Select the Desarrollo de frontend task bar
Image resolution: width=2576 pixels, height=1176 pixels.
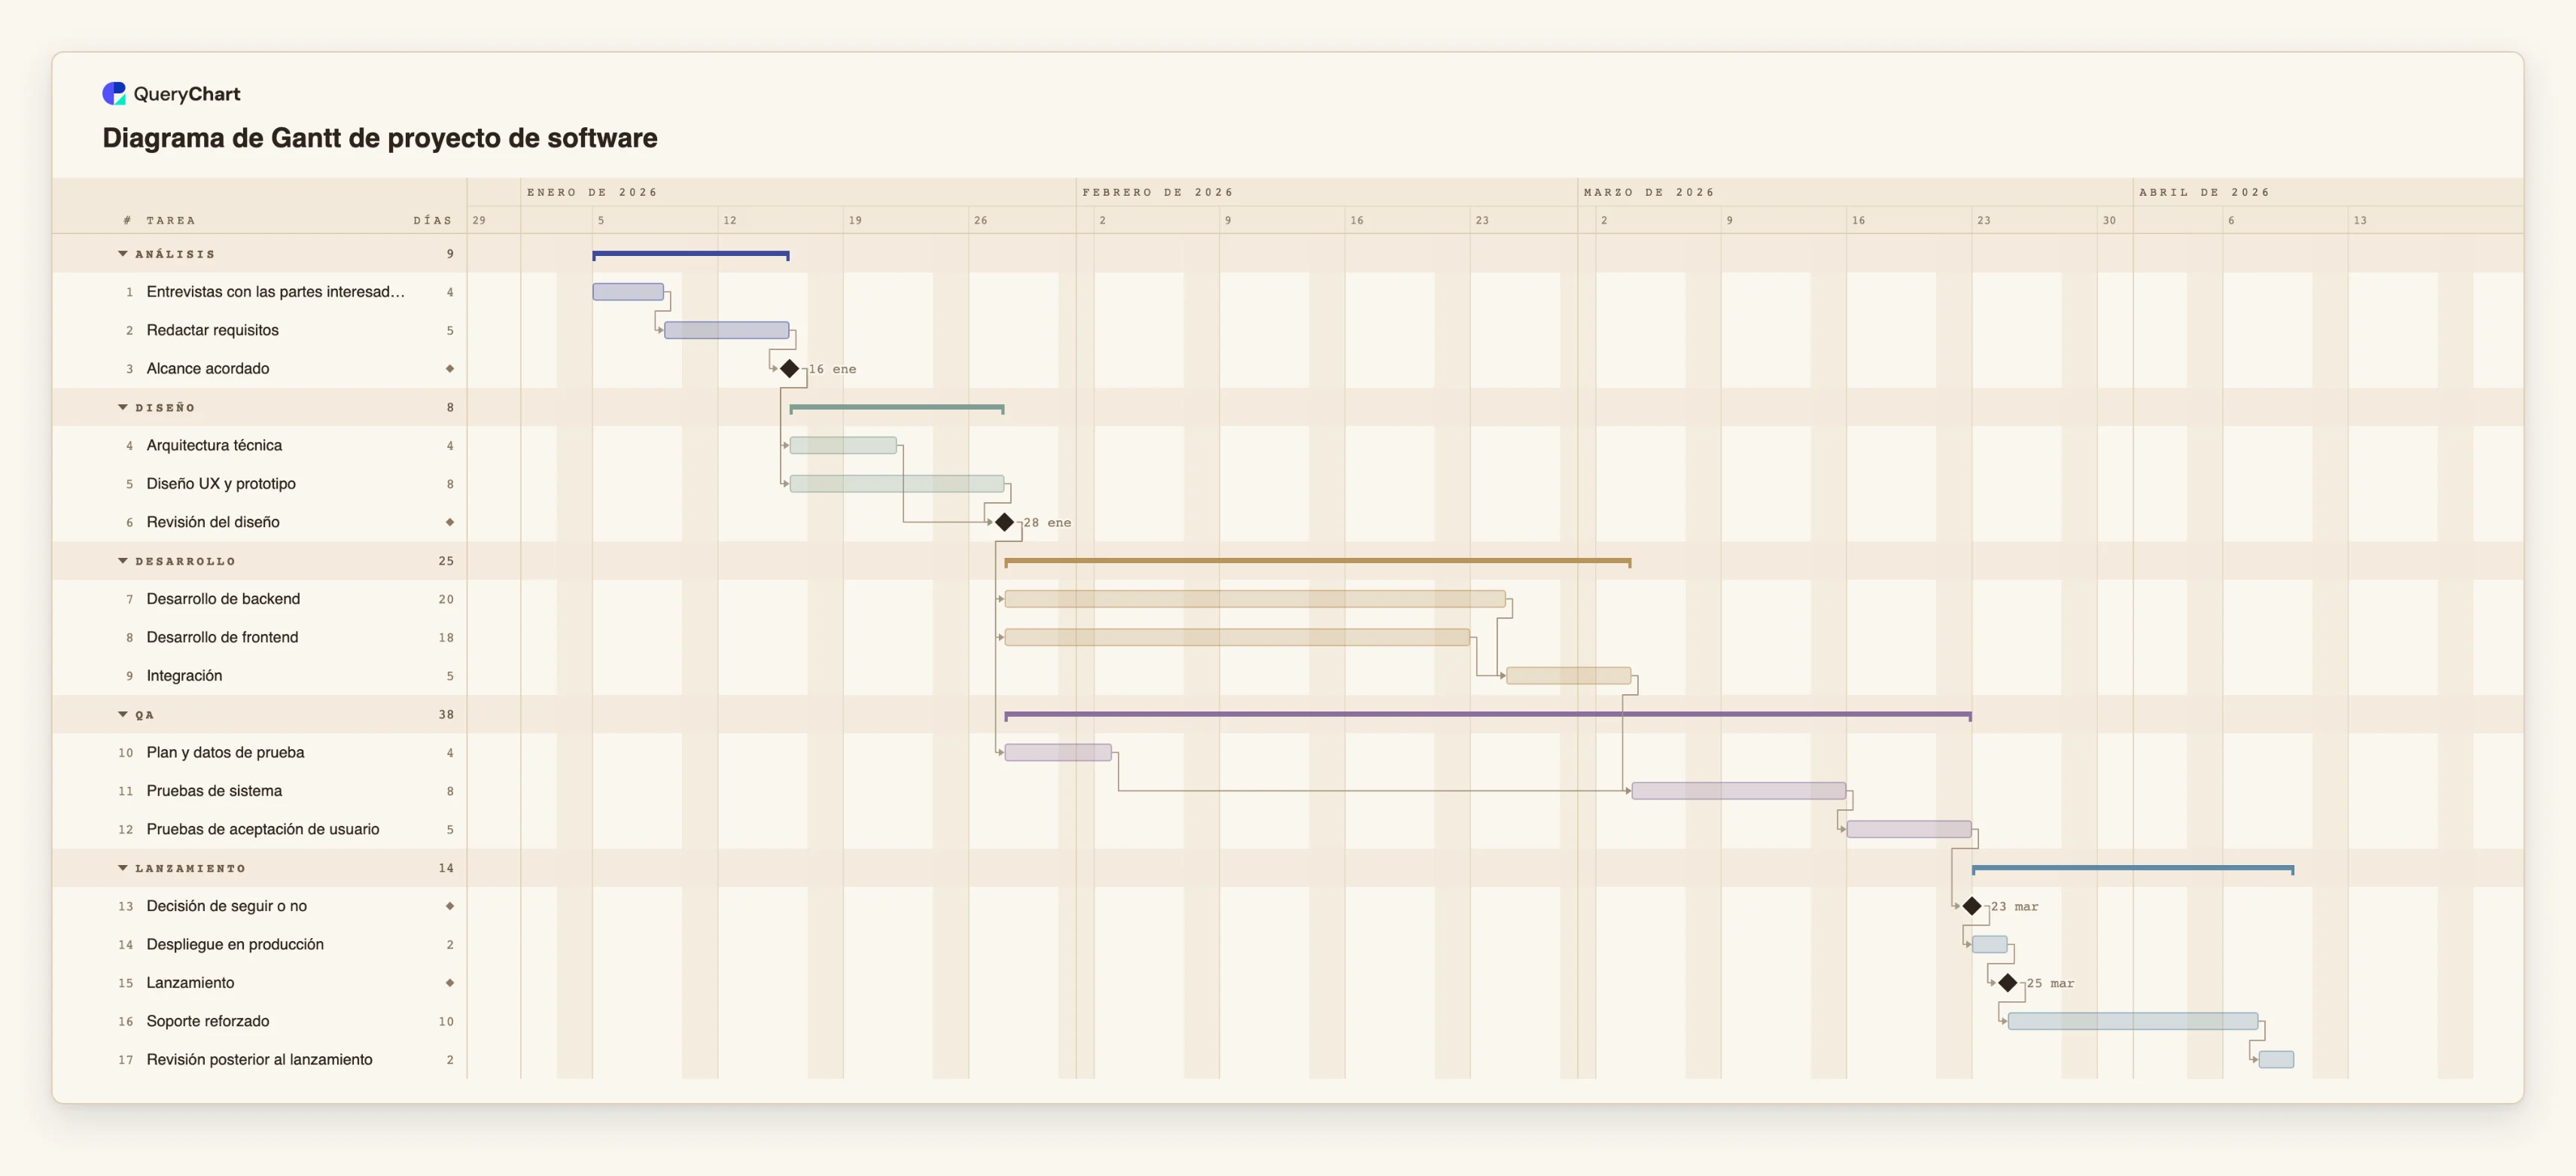[x=1237, y=637]
